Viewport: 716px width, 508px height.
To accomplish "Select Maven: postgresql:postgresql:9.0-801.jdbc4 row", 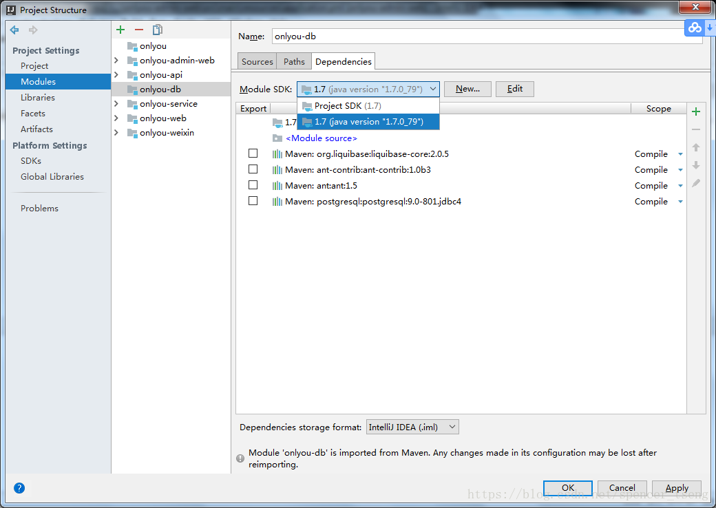I will 461,201.
